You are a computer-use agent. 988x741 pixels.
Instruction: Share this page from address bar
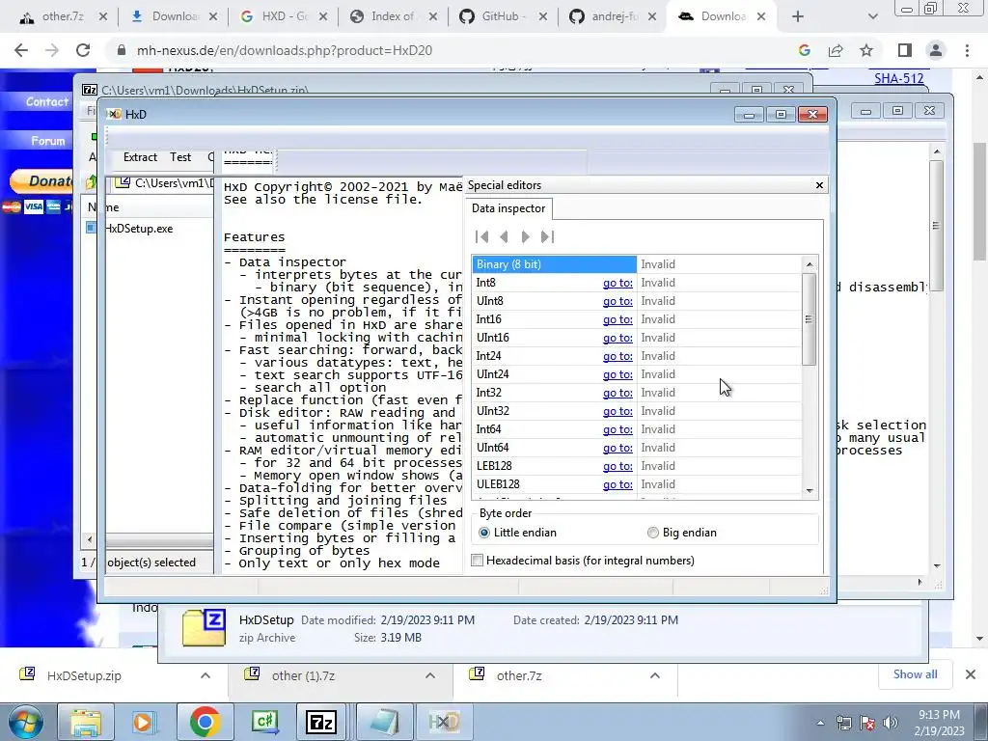click(836, 50)
